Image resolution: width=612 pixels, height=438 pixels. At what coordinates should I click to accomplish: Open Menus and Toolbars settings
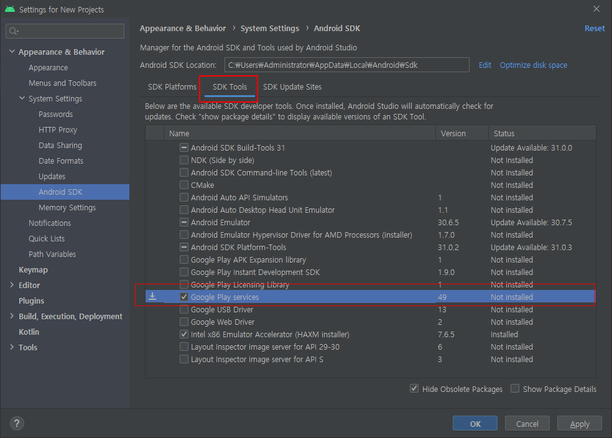[62, 83]
